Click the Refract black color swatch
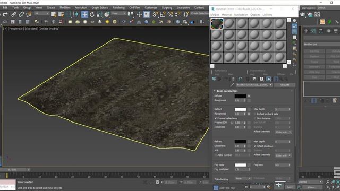The image size is (340, 191). tap(241, 142)
